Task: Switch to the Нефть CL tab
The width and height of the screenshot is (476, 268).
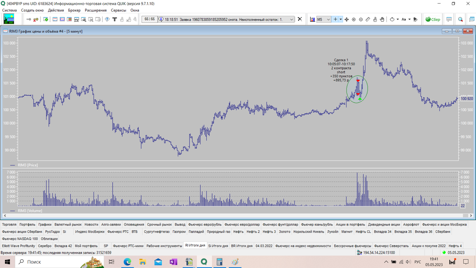Action: [x=363, y=231]
